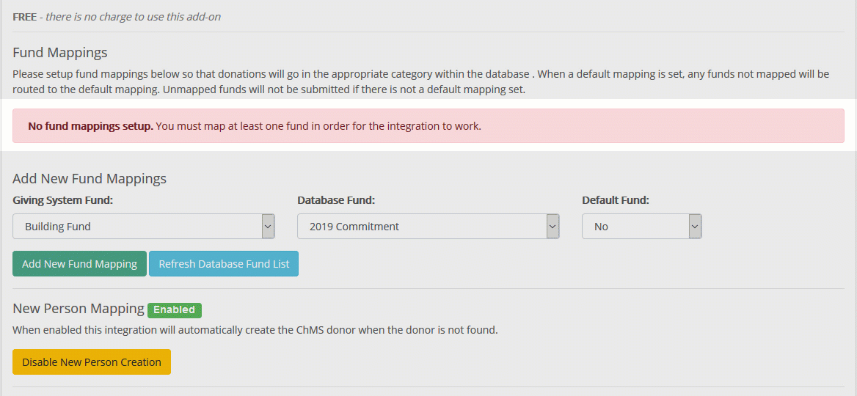Click the ChMS donor auto-creation description text
Screen dimensions: 857x396
255,330
